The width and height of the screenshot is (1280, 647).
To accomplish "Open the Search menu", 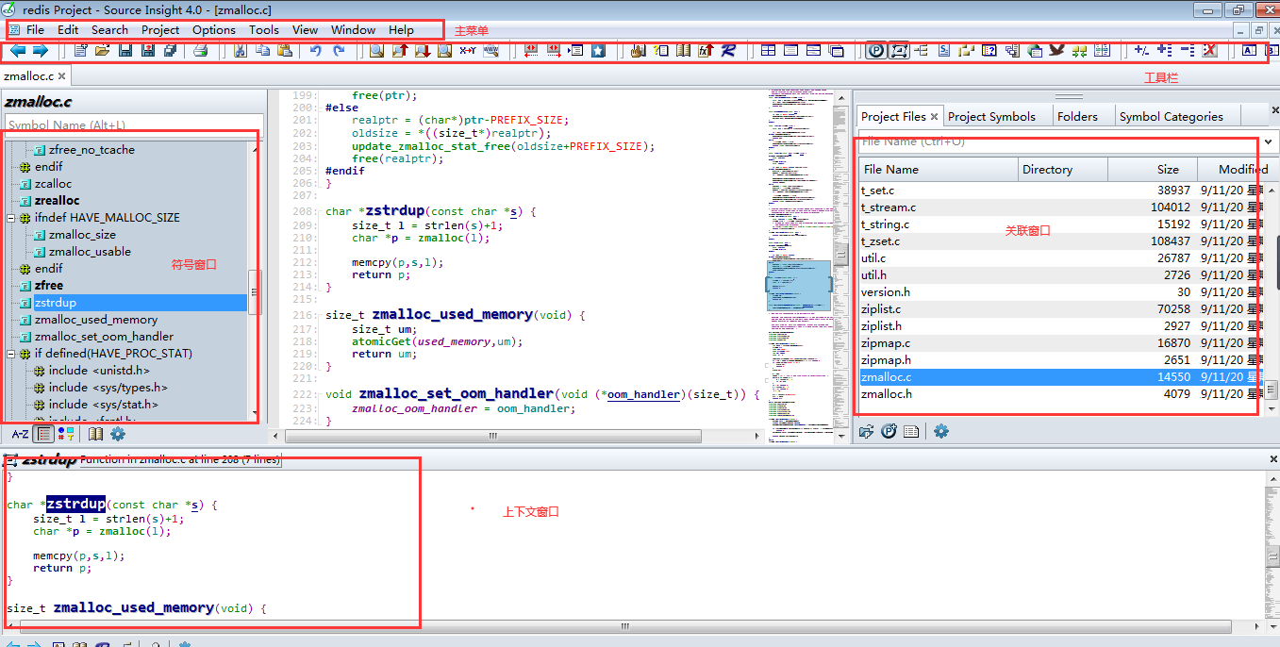I will (x=109, y=29).
